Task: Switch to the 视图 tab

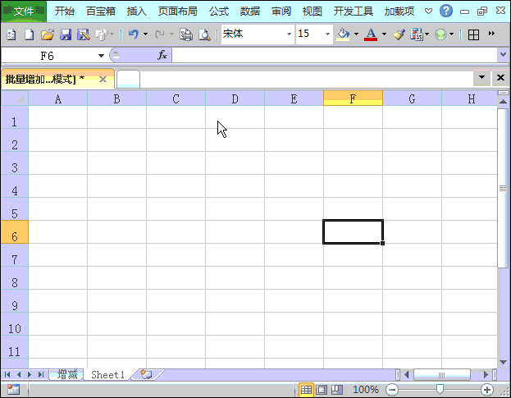Action: (313, 11)
